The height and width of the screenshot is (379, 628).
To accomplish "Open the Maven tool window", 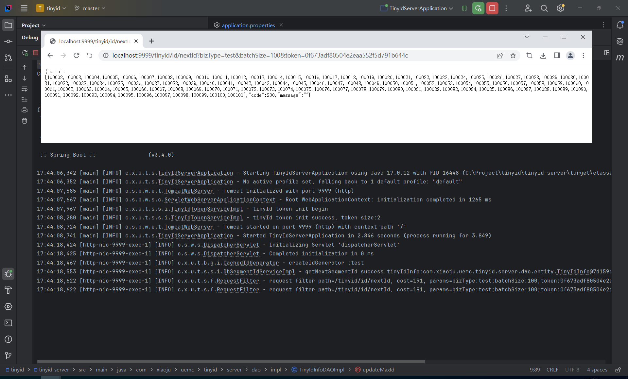I will 620,58.
